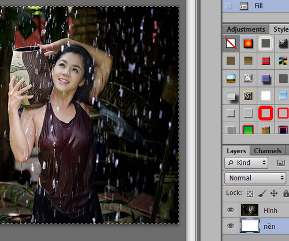Switch to the Adjustments tab
Image resolution: width=289 pixels, height=241 pixels.
pos(246,29)
